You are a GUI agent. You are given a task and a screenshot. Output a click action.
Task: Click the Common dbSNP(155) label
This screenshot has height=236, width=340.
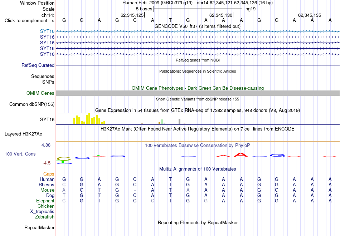[31, 104]
